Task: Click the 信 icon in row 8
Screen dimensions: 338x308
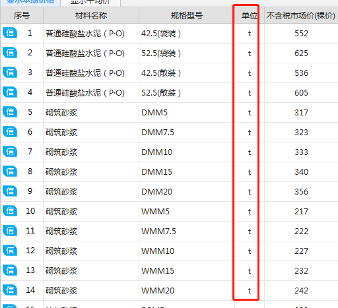Action: [10, 171]
